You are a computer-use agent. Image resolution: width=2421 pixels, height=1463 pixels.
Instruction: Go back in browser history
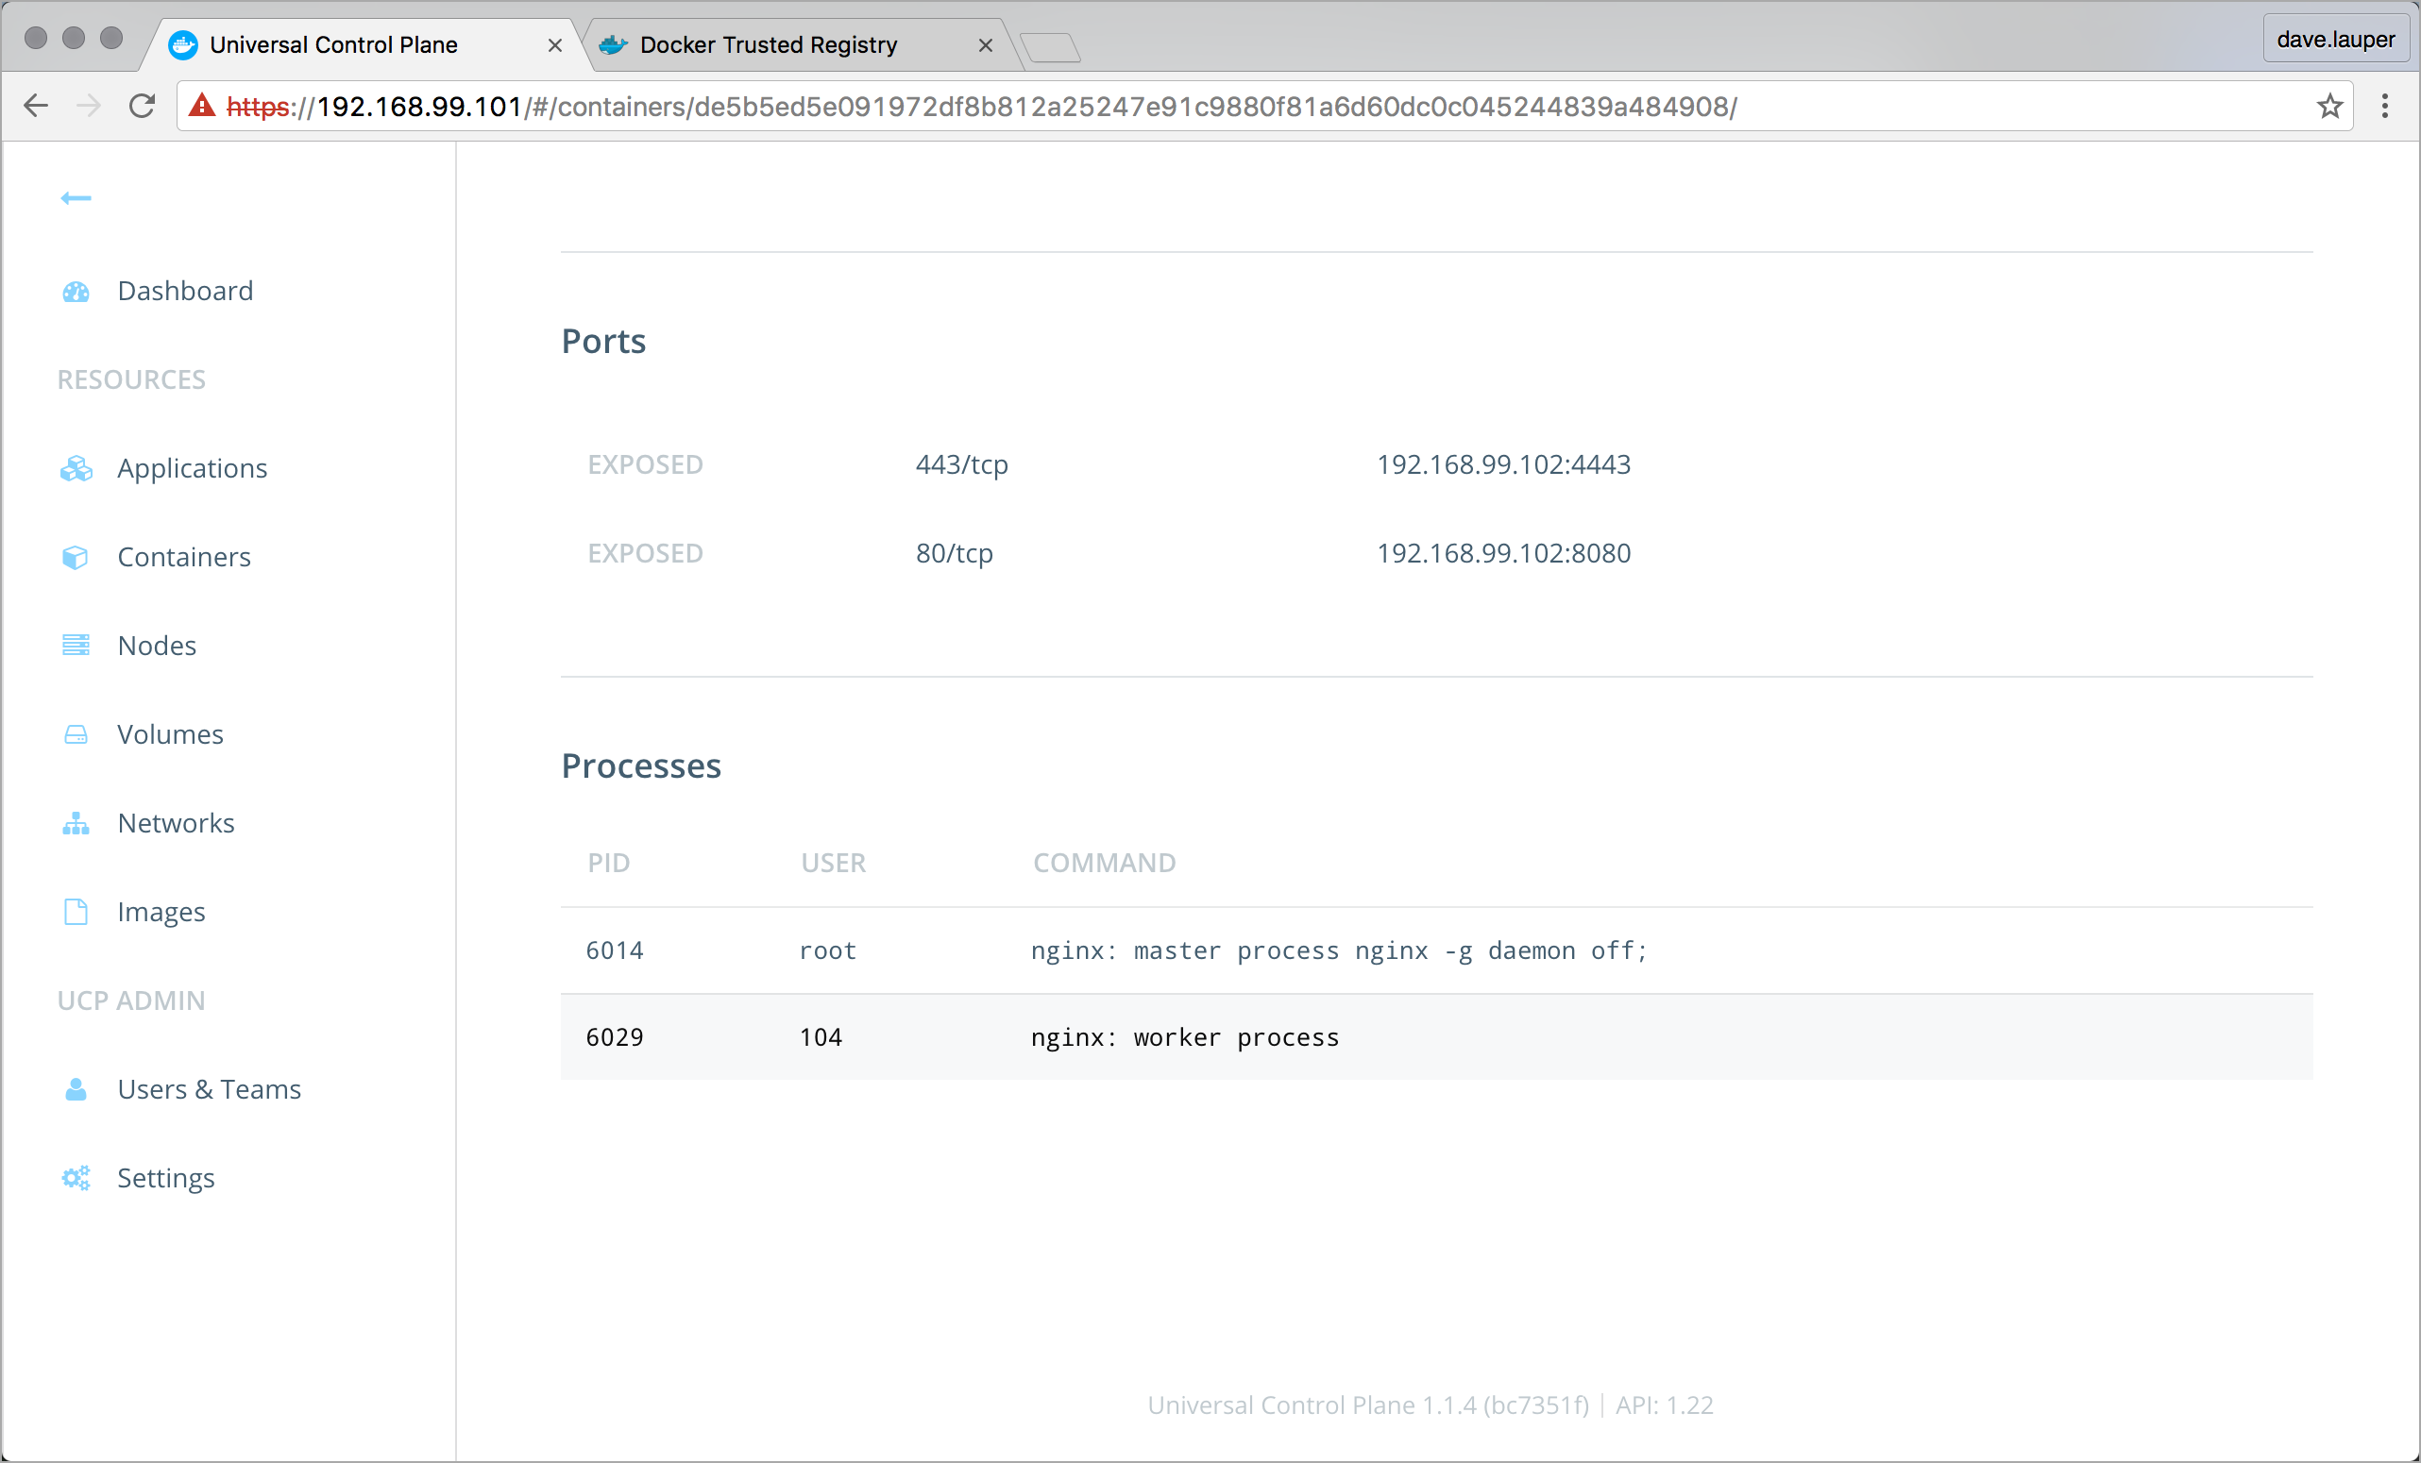click(37, 106)
